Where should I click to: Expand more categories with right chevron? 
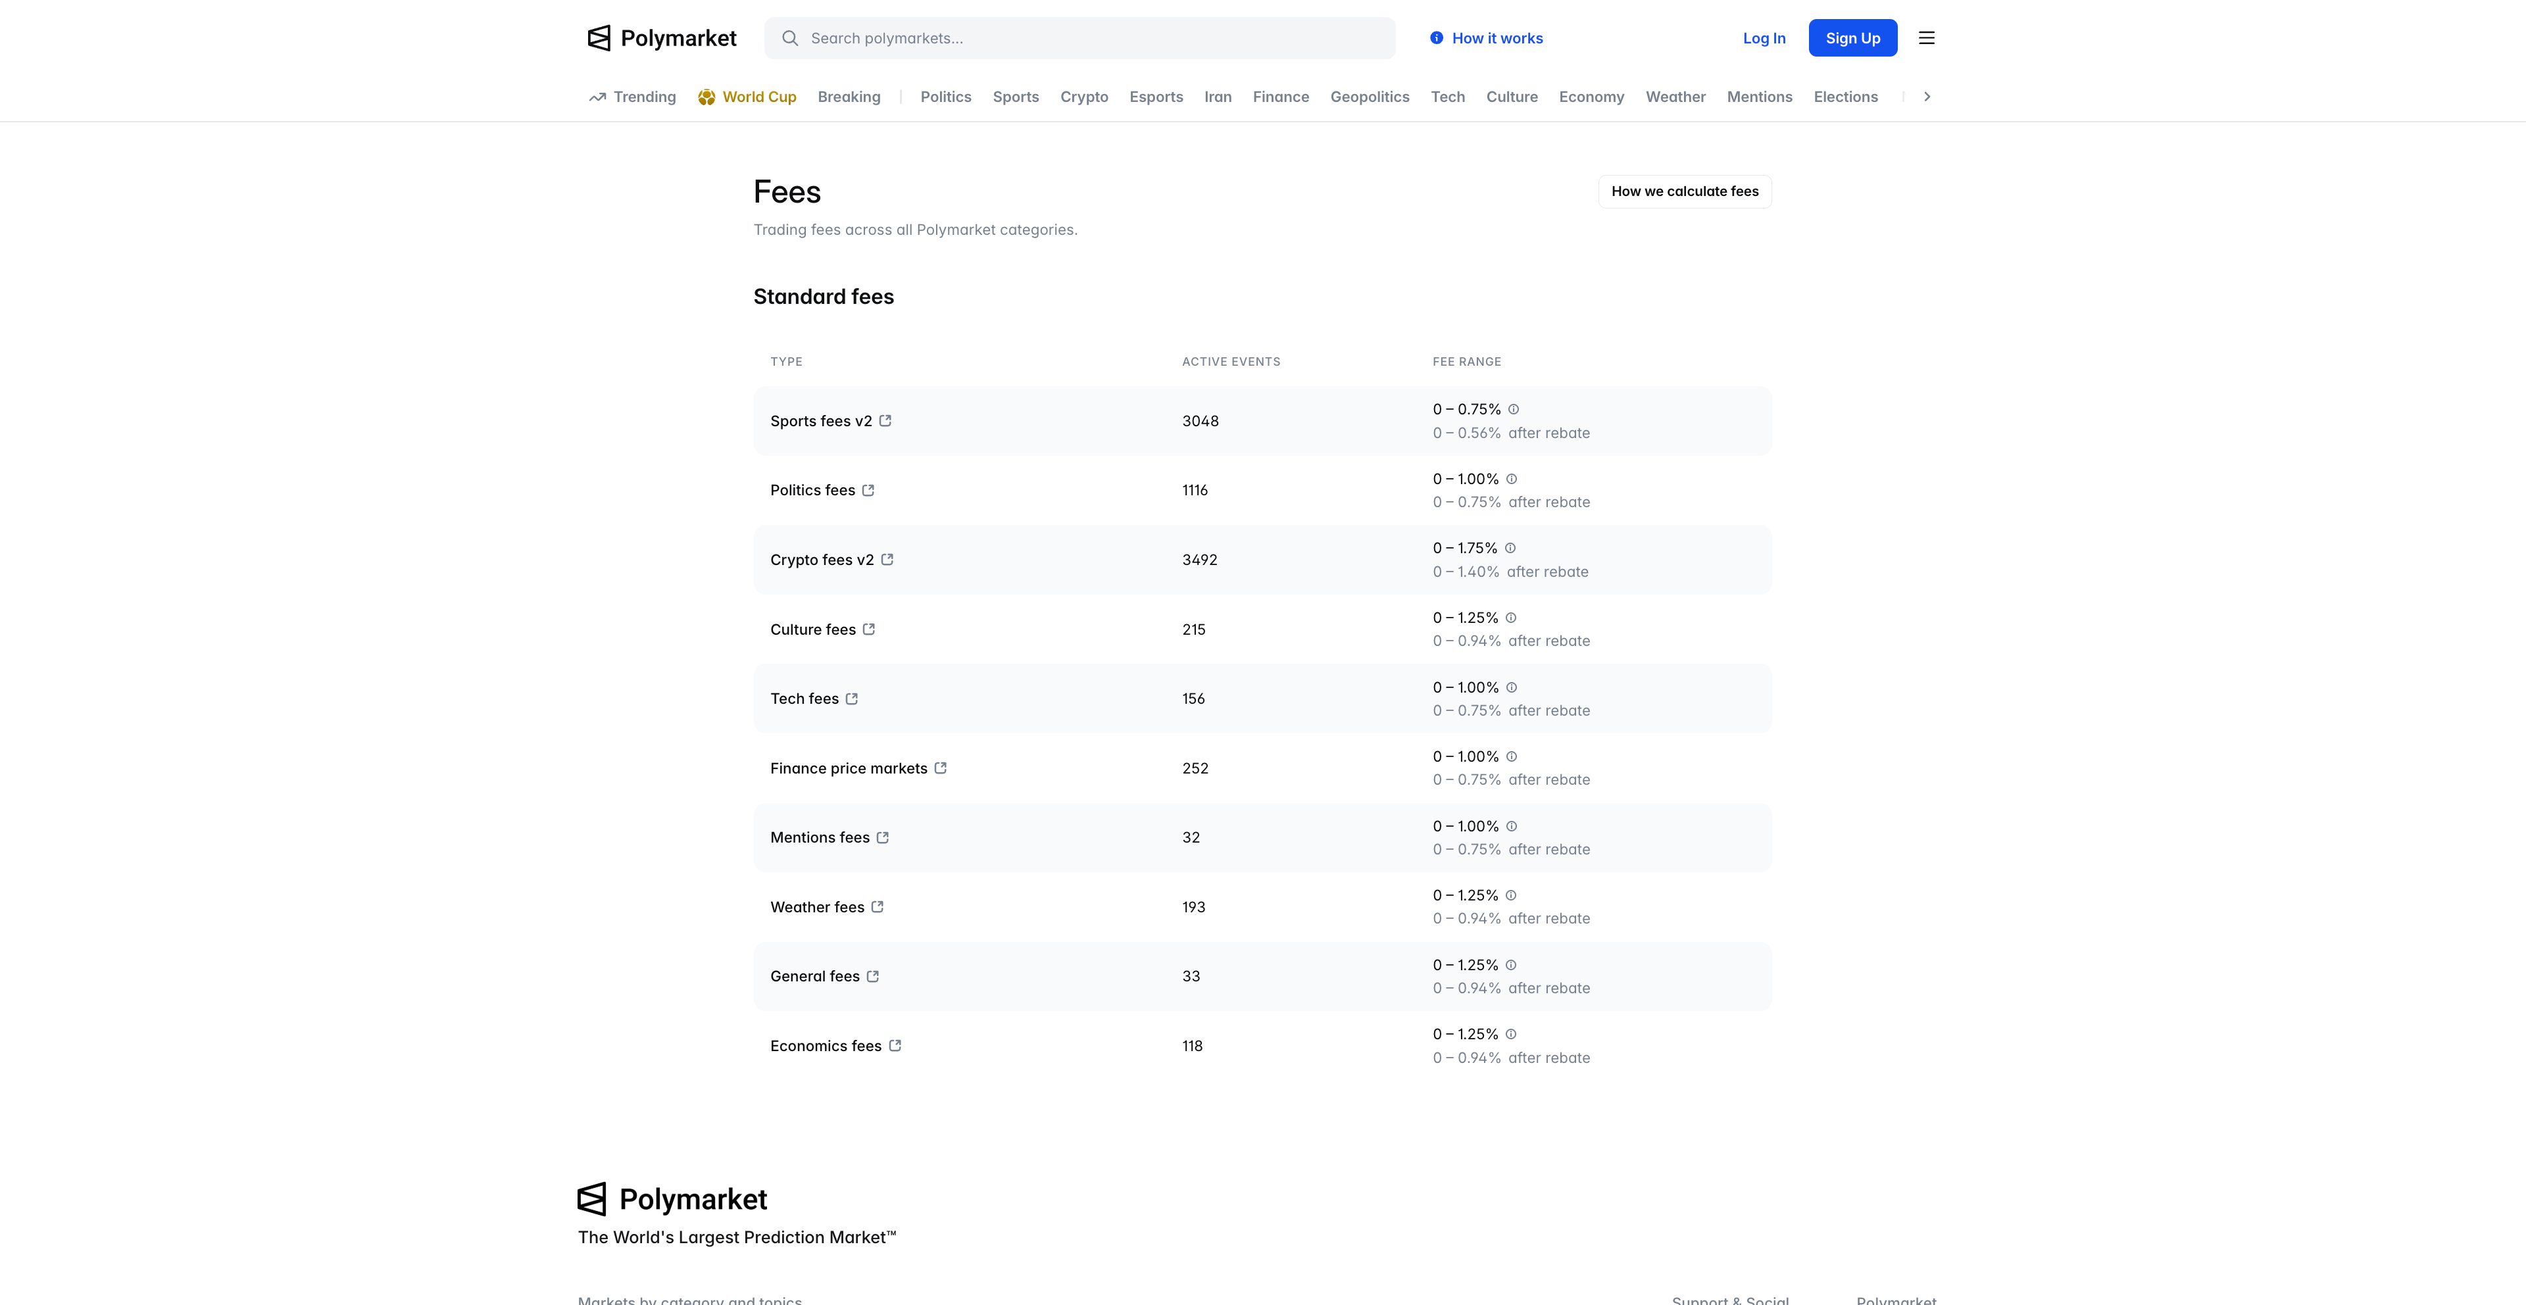1927,97
